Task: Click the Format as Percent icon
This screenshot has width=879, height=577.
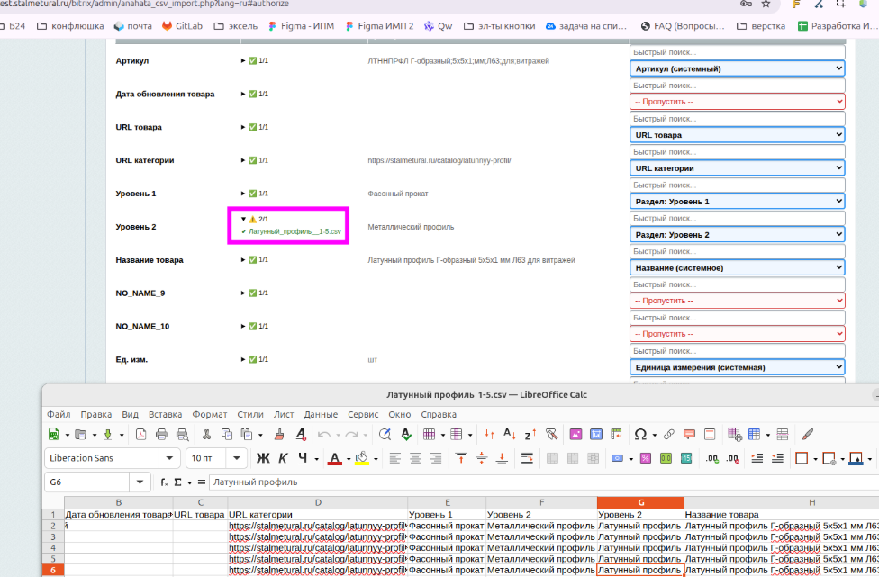Action: 645,458
